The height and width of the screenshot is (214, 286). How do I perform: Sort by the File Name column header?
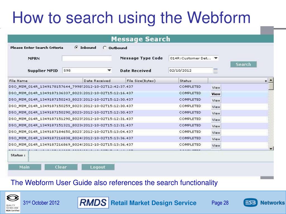pyautogui.click(x=45, y=81)
